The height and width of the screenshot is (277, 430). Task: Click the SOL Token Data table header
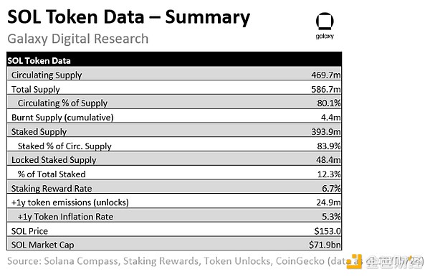(x=174, y=60)
